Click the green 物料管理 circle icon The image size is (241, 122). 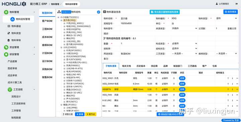click(6, 12)
